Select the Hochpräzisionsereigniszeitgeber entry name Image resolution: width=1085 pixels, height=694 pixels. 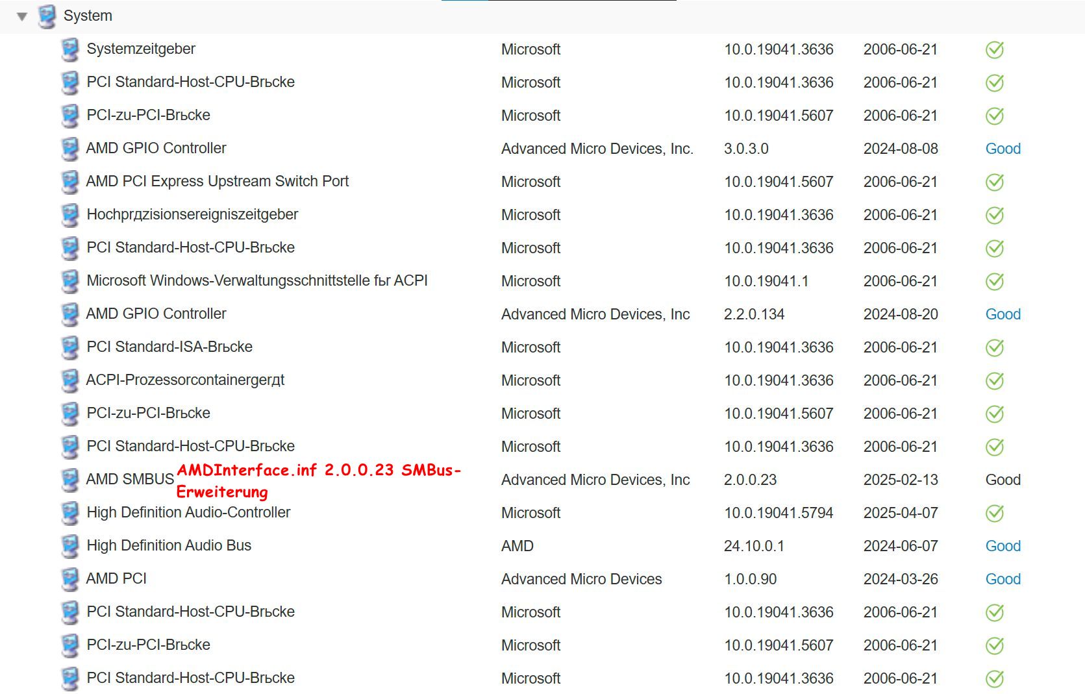[192, 214]
